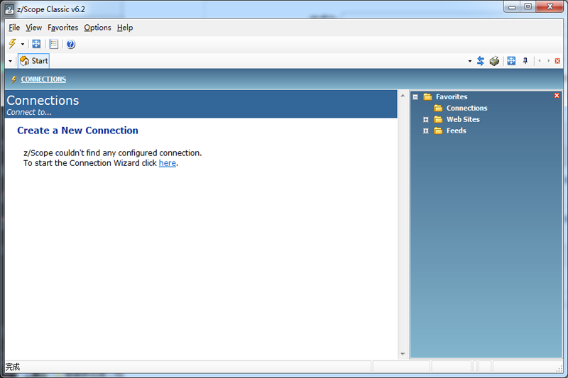Close the current tab with red X in tab bar
This screenshot has width=568, height=378.
tap(557, 61)
